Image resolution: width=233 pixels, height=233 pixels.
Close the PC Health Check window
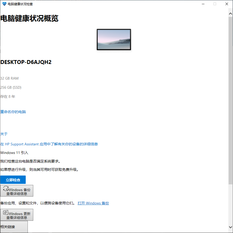227,4
